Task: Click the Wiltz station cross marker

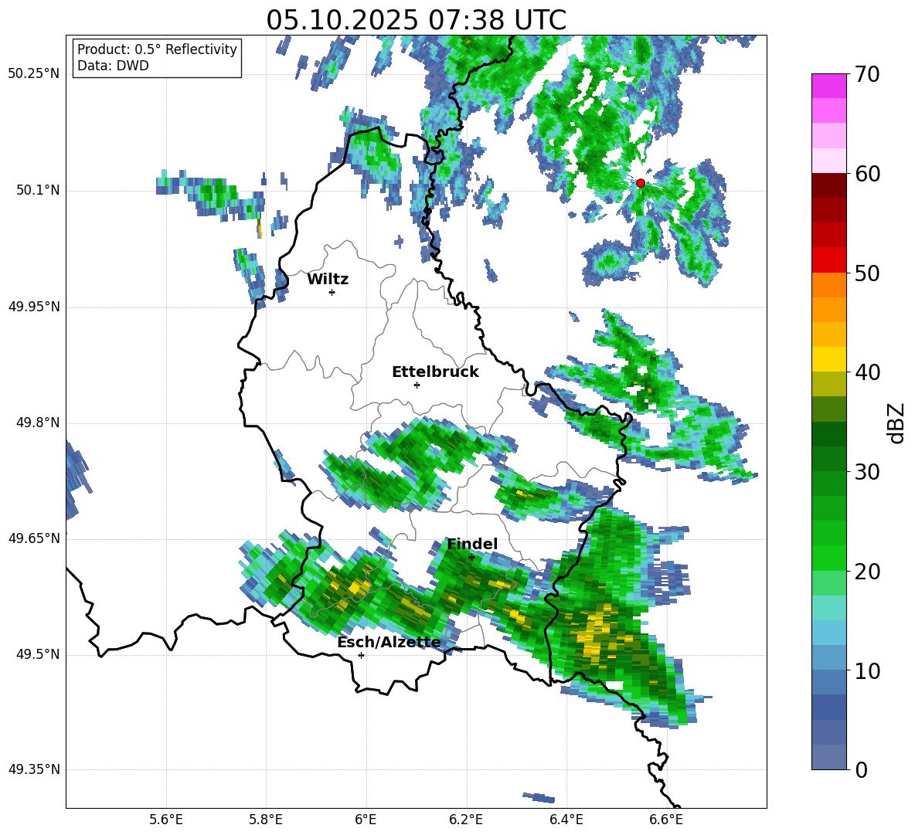Action: tap(332, 292)
